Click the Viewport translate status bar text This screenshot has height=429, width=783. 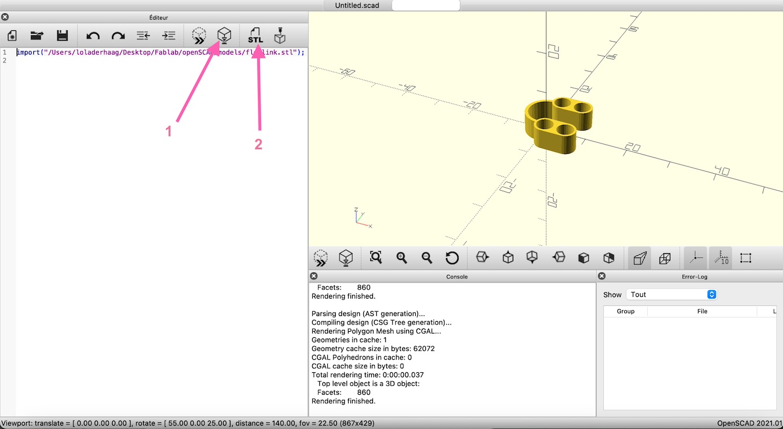(x=188, y=423)
